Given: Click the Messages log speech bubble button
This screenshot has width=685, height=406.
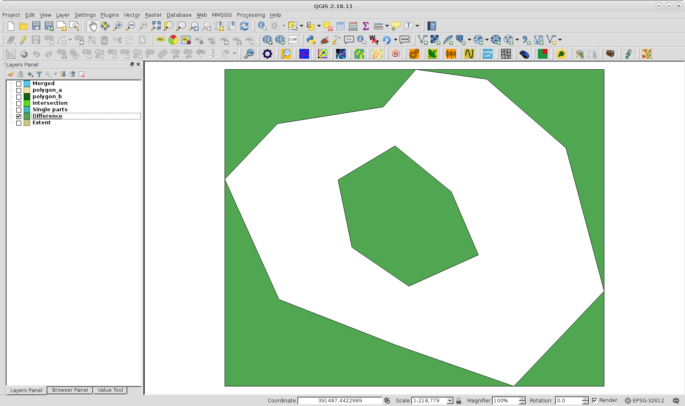Looking at the screenshot, I should pos(676,401).
